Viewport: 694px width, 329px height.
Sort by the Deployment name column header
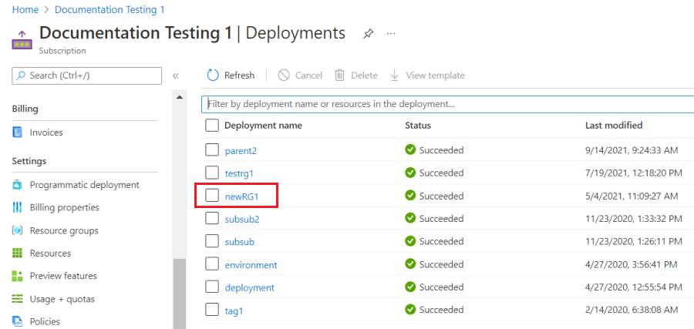pos(264,126)
